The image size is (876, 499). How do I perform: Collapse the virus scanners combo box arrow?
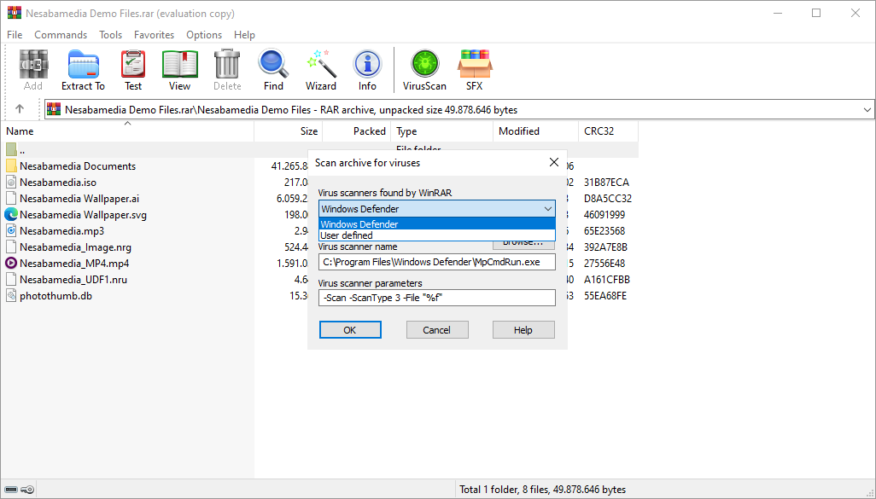click(x=547, y=209)
